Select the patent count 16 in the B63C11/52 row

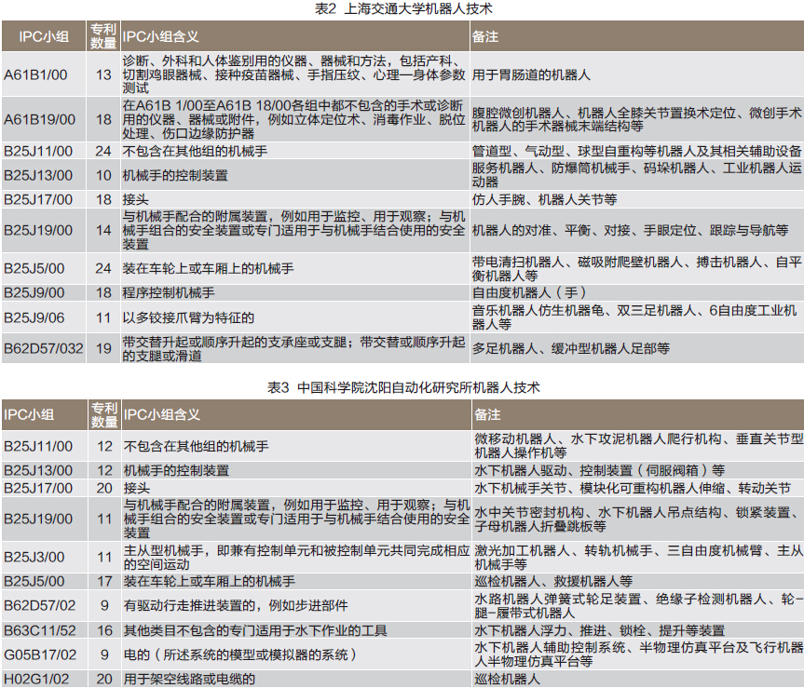[104, 630]
